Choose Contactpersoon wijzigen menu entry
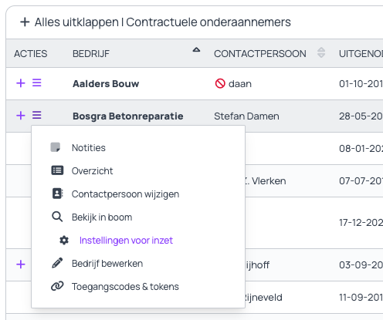 tap(125, 194)
